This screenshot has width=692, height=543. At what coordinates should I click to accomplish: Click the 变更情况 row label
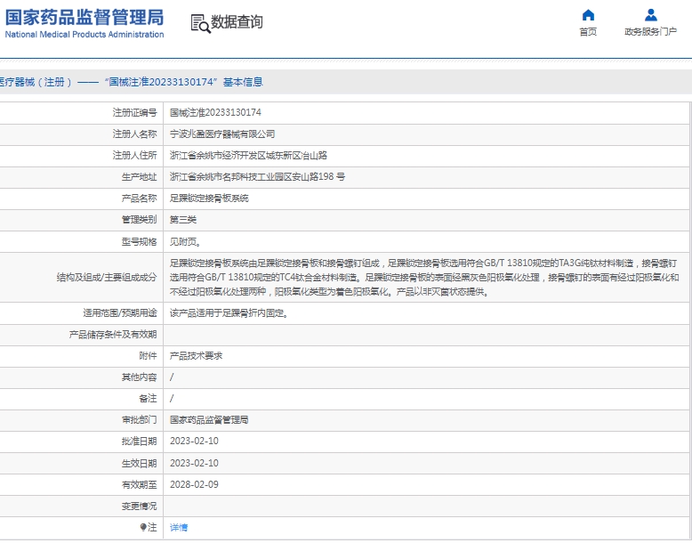click(x=139, y=506)
